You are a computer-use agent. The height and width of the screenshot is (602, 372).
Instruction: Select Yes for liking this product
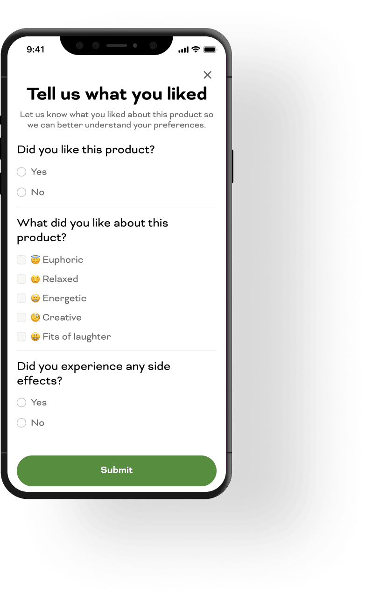[x=21, y=172]
